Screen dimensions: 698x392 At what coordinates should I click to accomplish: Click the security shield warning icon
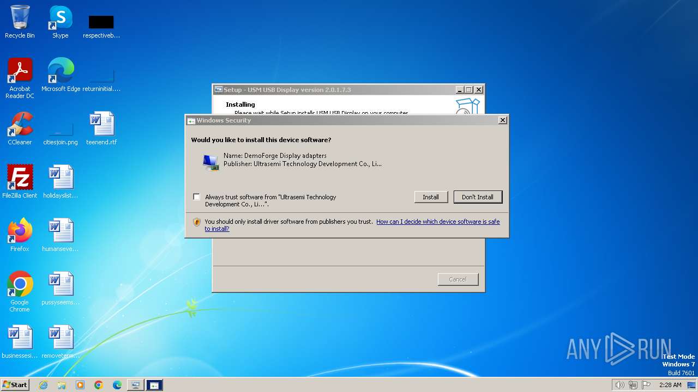[197, 222]
